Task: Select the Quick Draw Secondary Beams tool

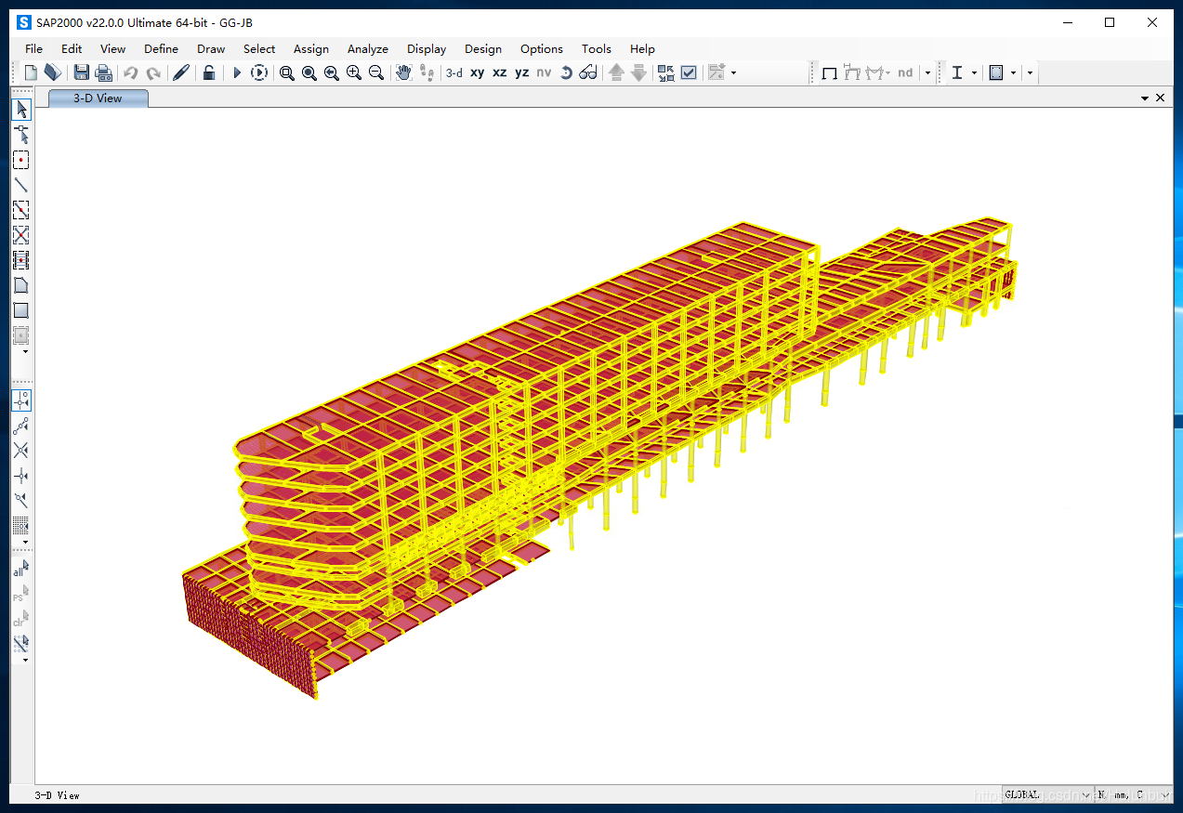Action: (21, 260)
